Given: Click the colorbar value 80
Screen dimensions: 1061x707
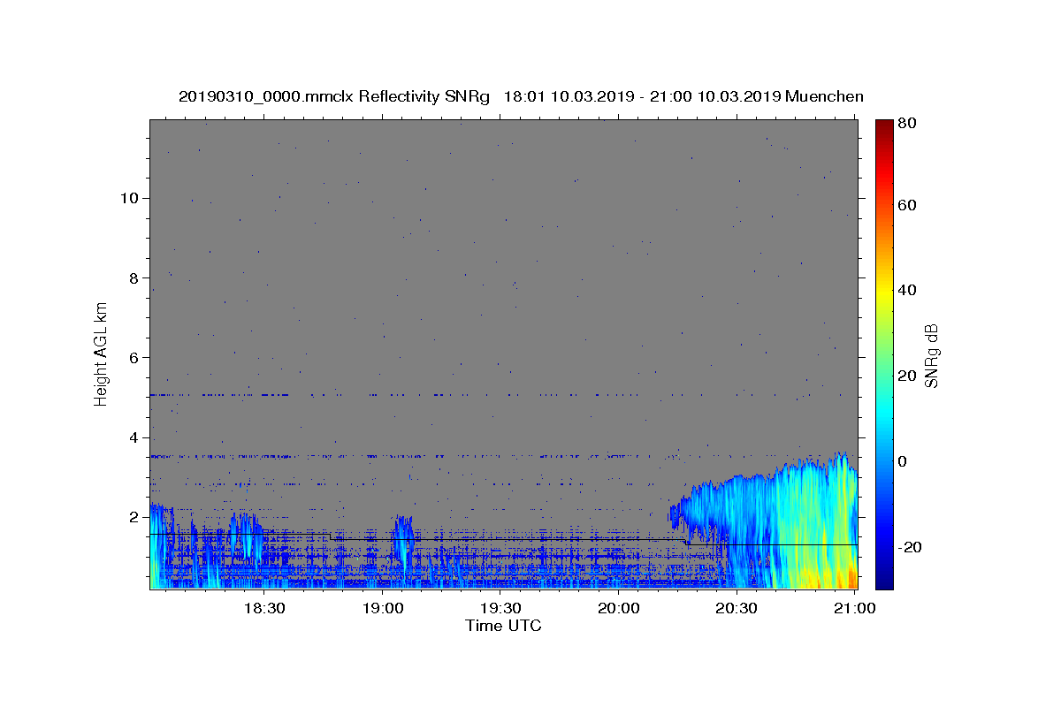Looking at the screenshot, I should (907, 124).
